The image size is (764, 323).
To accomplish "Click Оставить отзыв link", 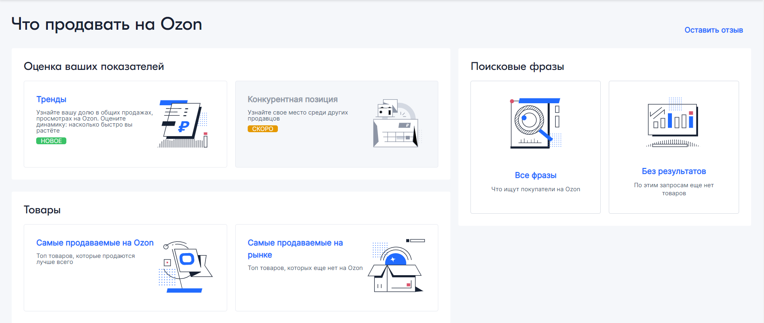I will coord(714,30).
